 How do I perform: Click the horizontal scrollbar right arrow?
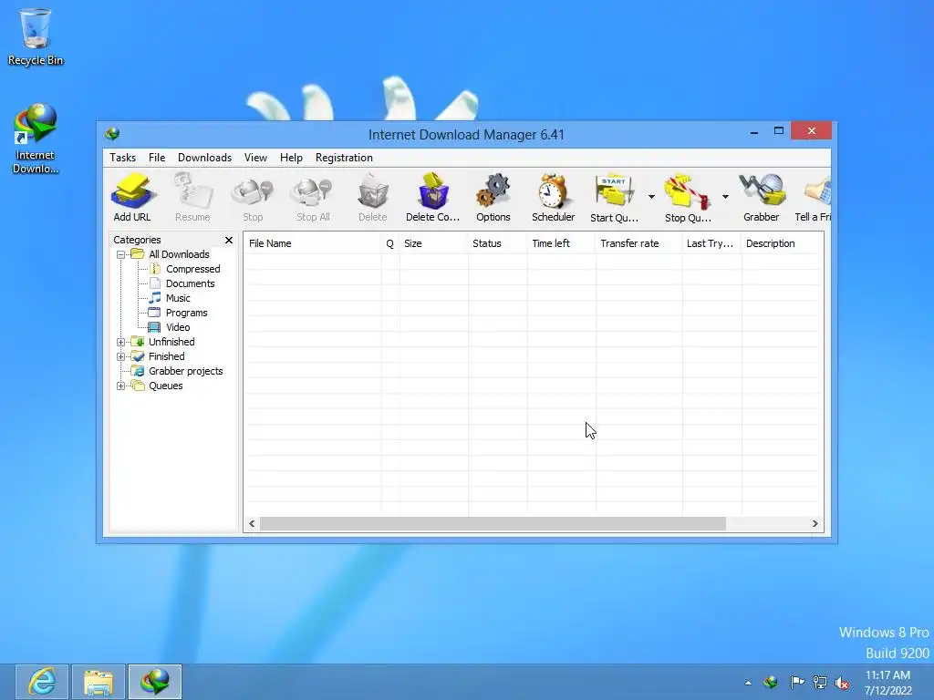815,524
